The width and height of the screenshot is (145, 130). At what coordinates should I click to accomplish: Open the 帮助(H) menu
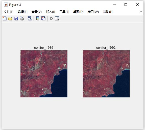pyautogui.click(x=108, y=12)
